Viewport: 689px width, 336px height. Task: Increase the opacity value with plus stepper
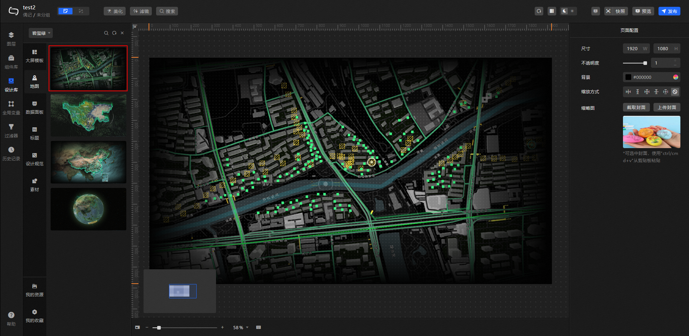(x=675, y=61)
